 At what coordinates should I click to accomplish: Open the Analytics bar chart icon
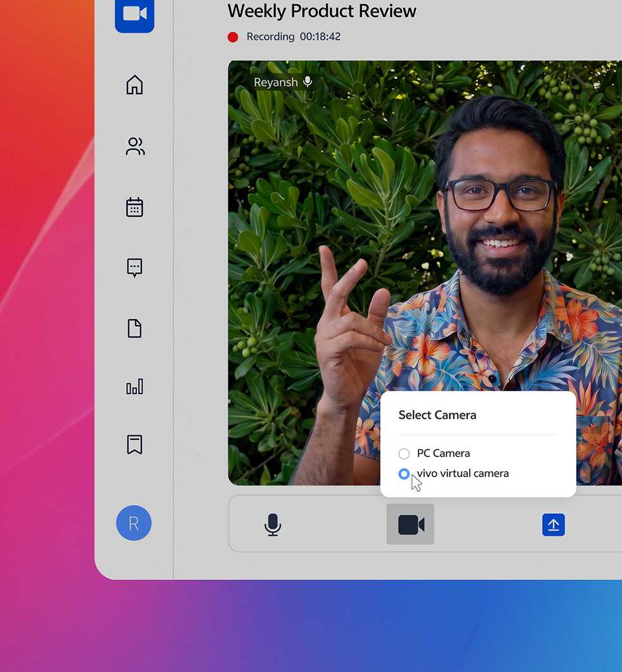[134, 386]
